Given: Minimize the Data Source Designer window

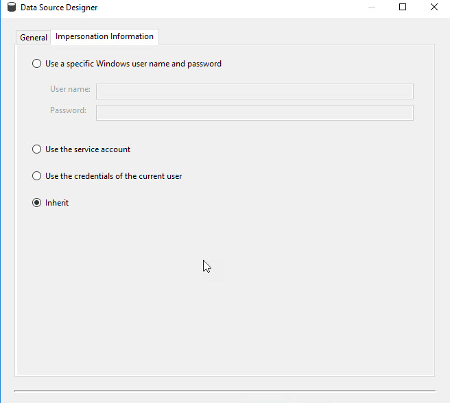Looking at the screenshot, I should [x=372, y=7].
